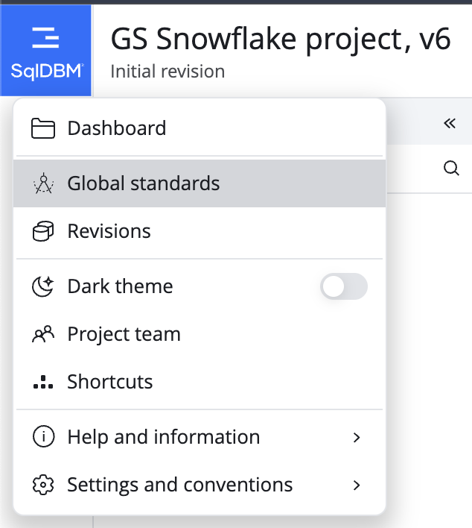Toggle the Dark theme switch on

tap(344, 286)
